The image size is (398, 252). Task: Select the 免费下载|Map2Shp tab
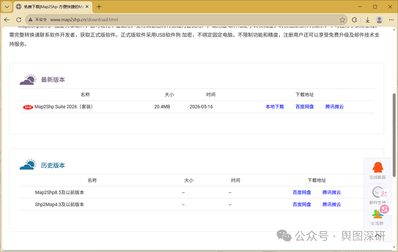(x=53, y=7)
